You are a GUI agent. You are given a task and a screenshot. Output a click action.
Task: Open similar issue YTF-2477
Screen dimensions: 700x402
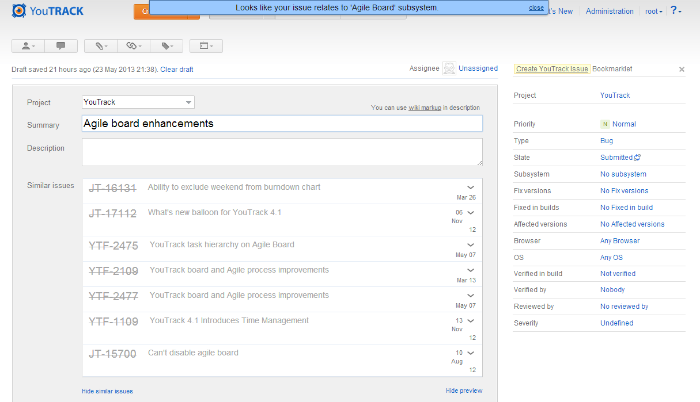(113, 296)
